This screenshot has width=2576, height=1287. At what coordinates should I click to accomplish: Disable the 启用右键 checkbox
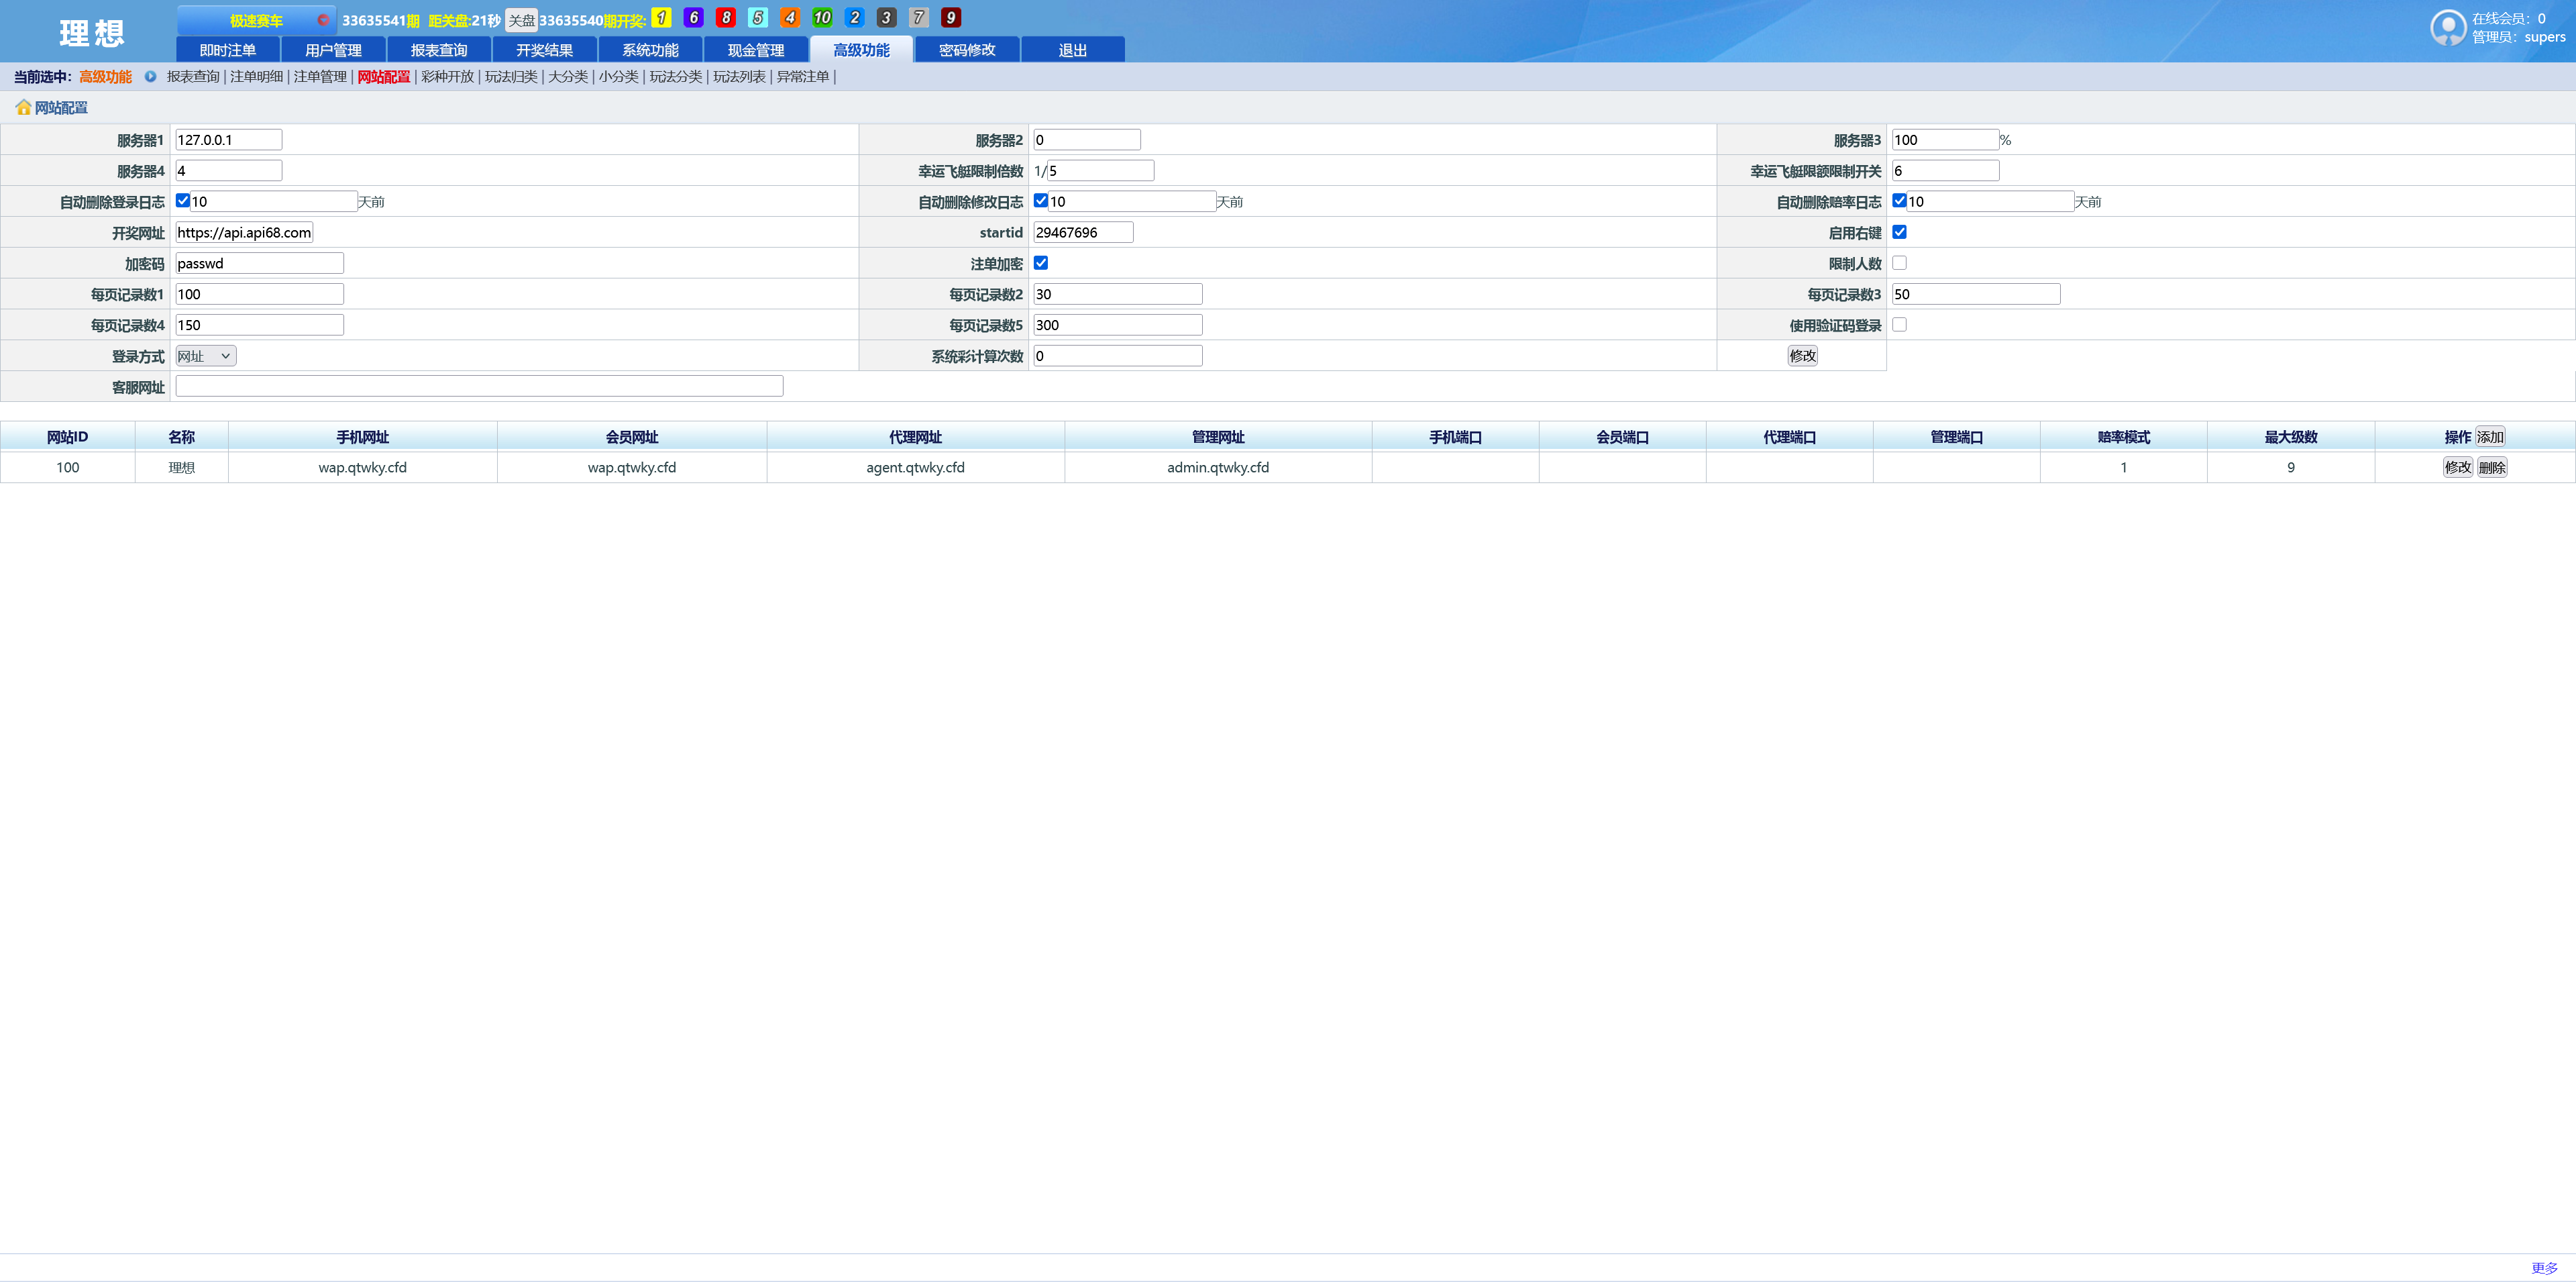point(1899,232)
